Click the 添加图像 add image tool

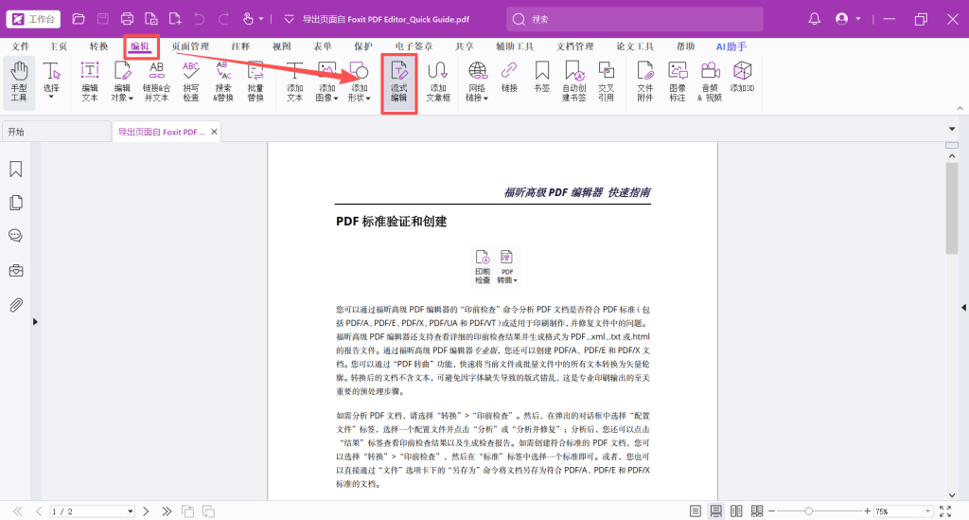326,81
